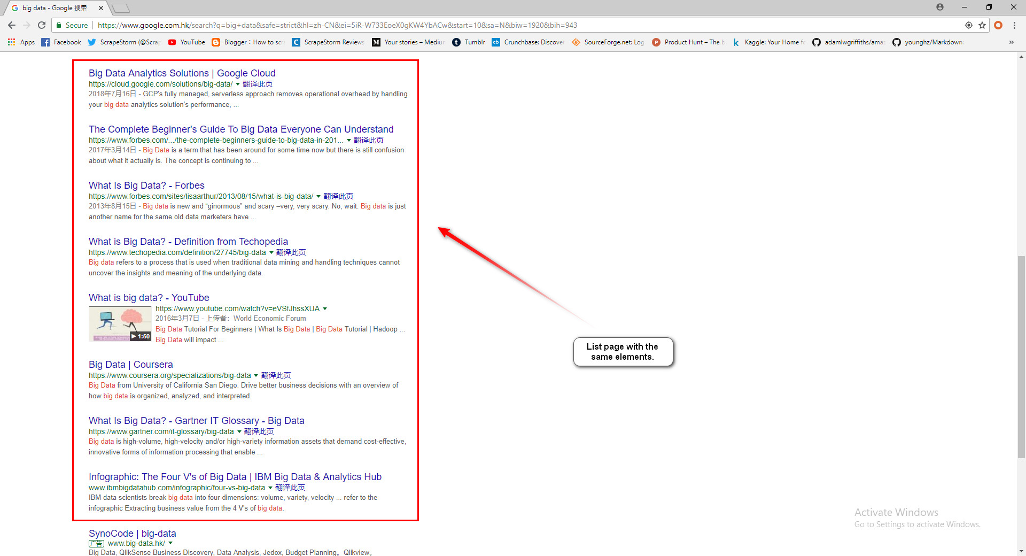Open What Is Big Data? - Forbes result
Image resolution: width=1026 pixels, height=556 pixels.
tap(146, 186)
